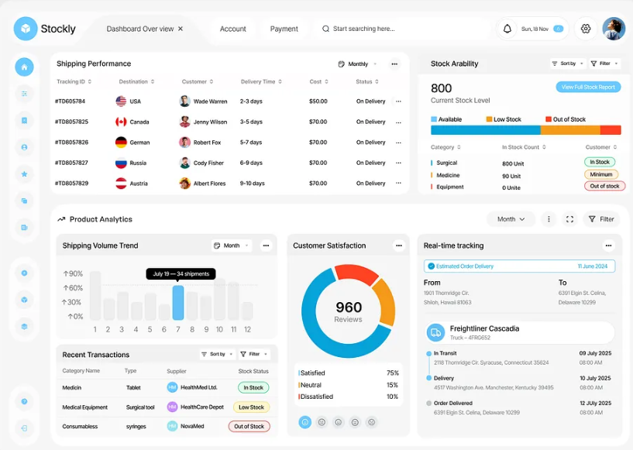Select the last sad emoji face

(x=371, y=422)
